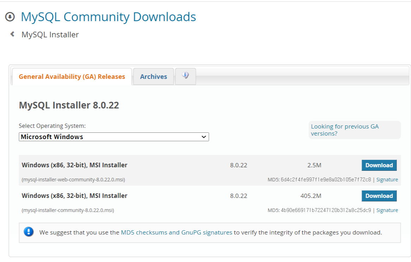Open Signature link for 405.2M installer

click(x=387, y=210)
